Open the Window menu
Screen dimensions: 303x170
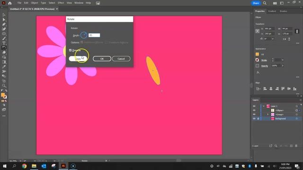coord(79,3)
